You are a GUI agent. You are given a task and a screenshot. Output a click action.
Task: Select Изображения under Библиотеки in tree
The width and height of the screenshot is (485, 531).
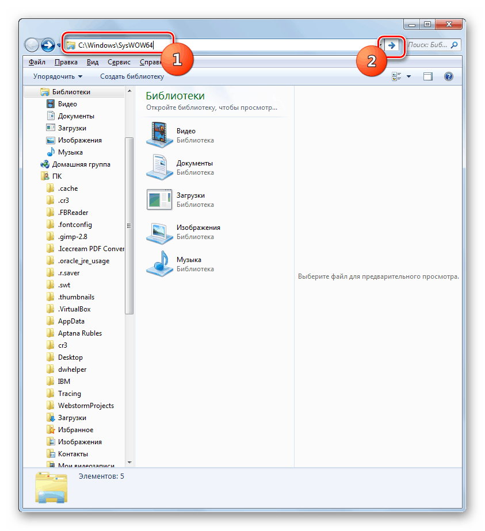point(79,140)
